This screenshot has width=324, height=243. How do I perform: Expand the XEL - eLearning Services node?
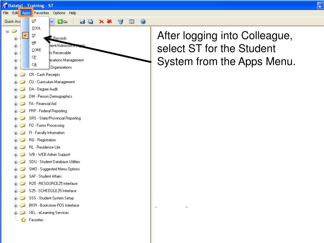(16, 213)
